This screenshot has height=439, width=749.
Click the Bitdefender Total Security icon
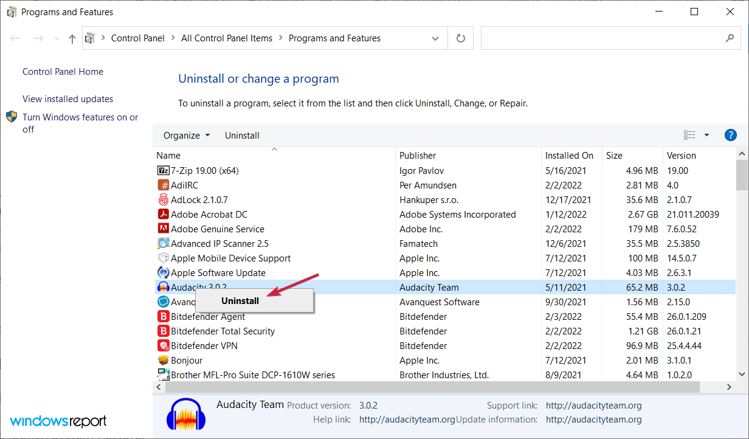point(163,331)
